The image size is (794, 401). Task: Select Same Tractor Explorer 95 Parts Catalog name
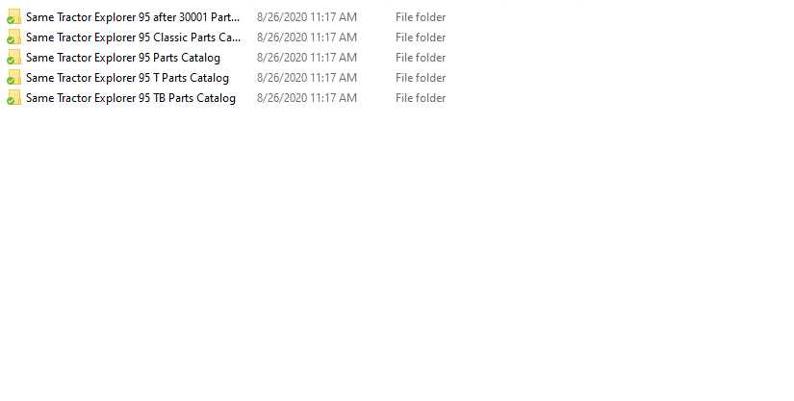tap(123, 58)
